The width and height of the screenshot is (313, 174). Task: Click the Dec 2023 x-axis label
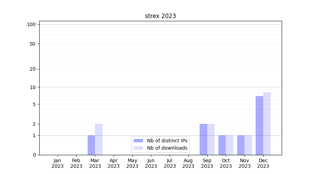[x=263, y=163]
